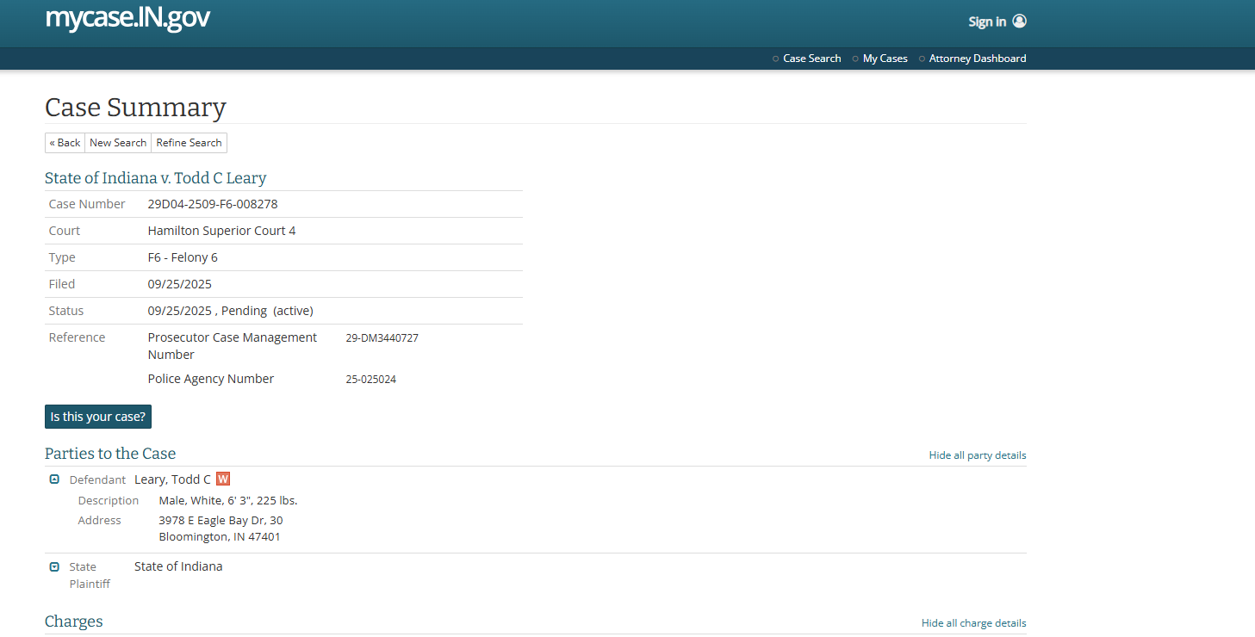Click the 'State of Indiana v. Todd C Leary' heading
This screenshot has height=637, width=1255.
click(x=155, y=178)
